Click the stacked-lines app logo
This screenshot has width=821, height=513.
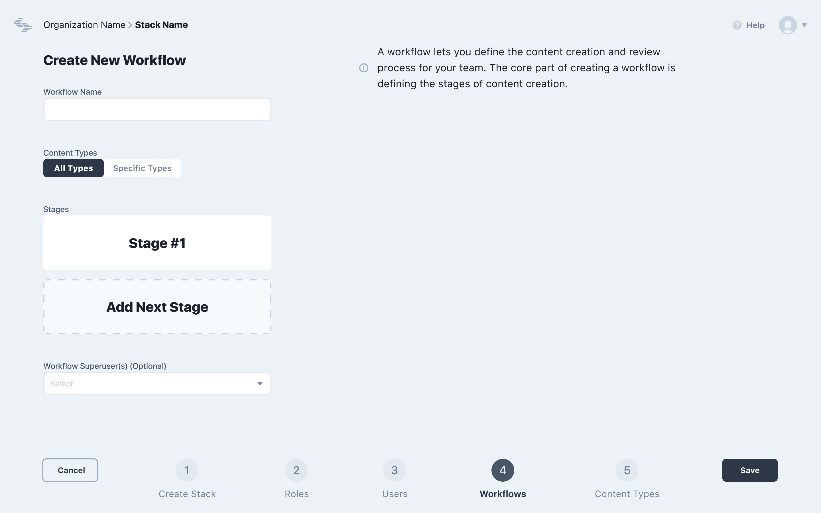click(23, 25)
